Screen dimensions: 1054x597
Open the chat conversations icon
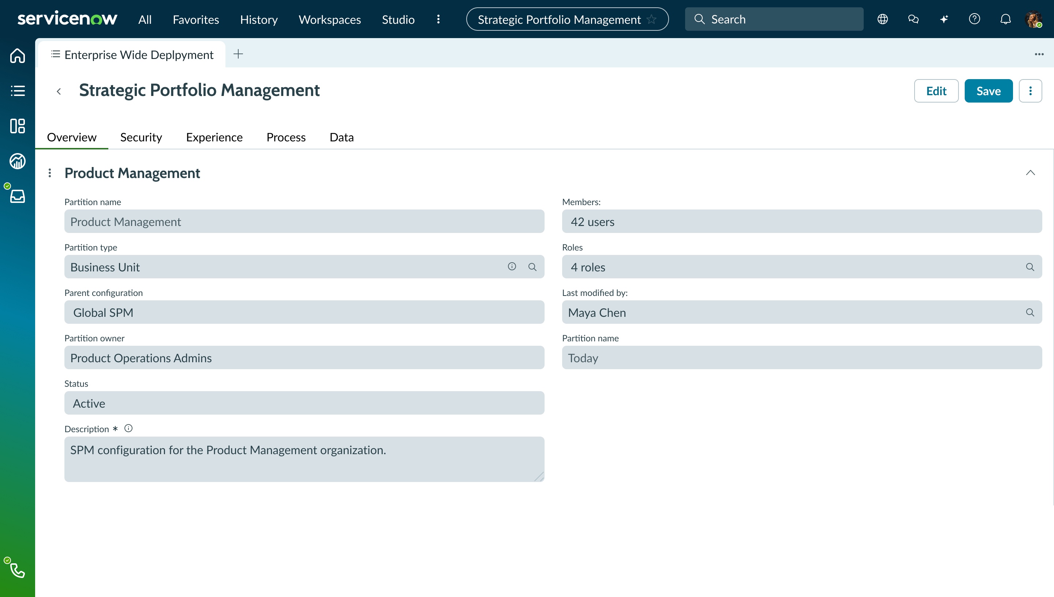pos(913,19)
